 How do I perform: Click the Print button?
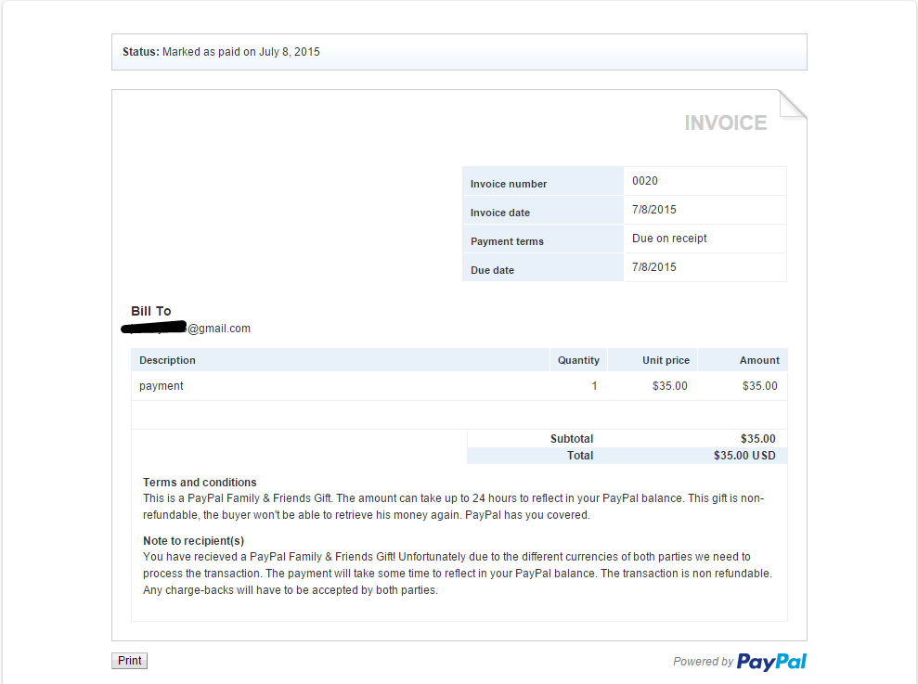coord(129,661)
